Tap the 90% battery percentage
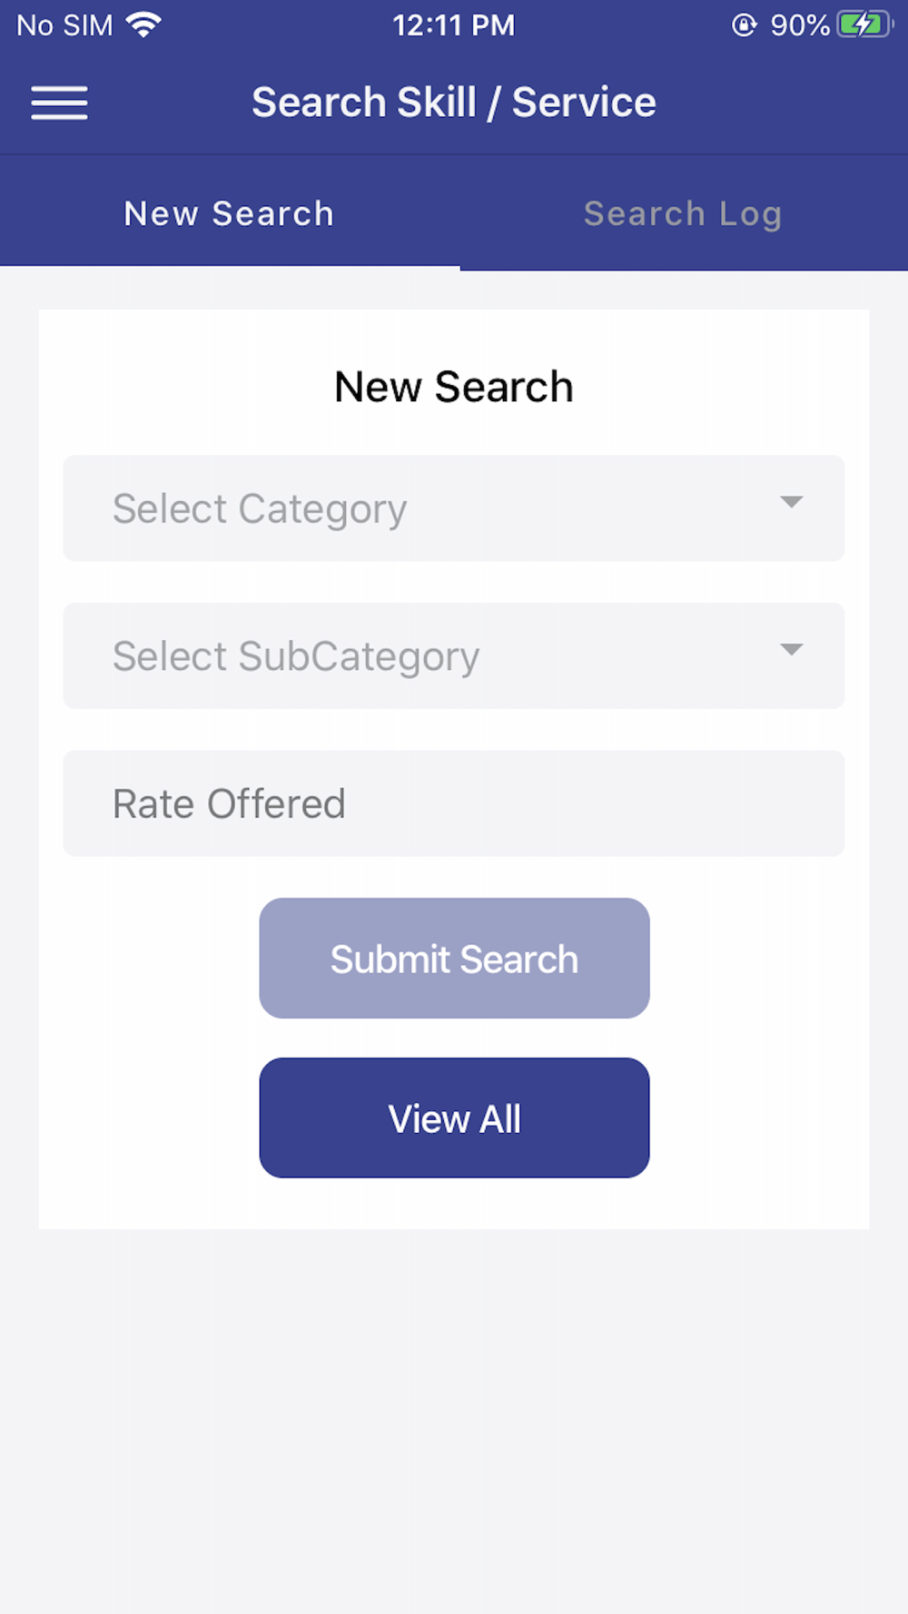 coord(800,25)
